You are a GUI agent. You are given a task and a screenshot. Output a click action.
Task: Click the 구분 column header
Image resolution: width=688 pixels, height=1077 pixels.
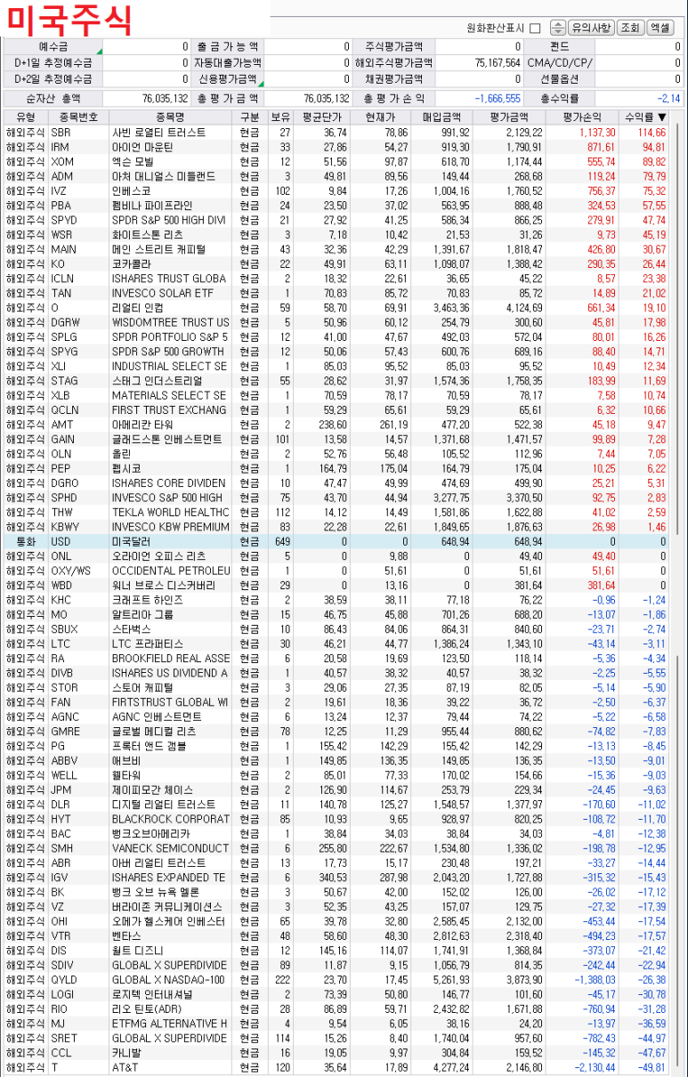click(x=249, y=117)
